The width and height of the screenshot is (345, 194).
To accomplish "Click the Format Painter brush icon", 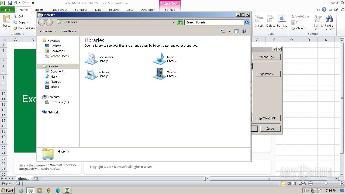I will point(15,28).
